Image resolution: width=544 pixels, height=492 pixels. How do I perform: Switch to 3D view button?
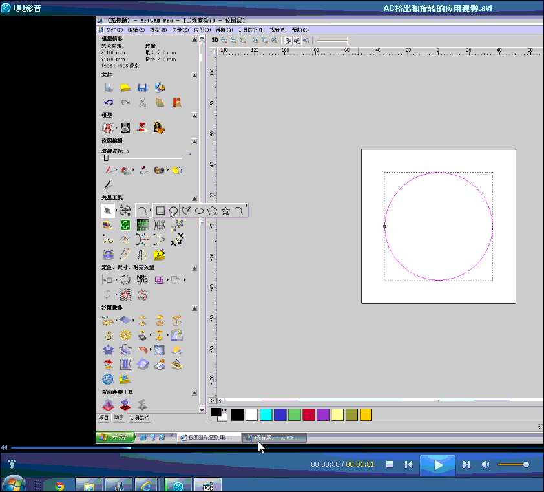click(214, 40)
